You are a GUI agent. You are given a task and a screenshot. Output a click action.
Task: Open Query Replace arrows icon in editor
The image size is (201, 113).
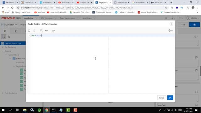pos(46,31)
